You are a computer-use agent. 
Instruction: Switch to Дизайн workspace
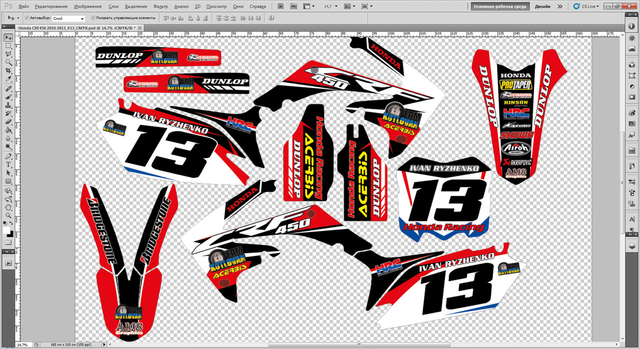(x=542, y=6)
